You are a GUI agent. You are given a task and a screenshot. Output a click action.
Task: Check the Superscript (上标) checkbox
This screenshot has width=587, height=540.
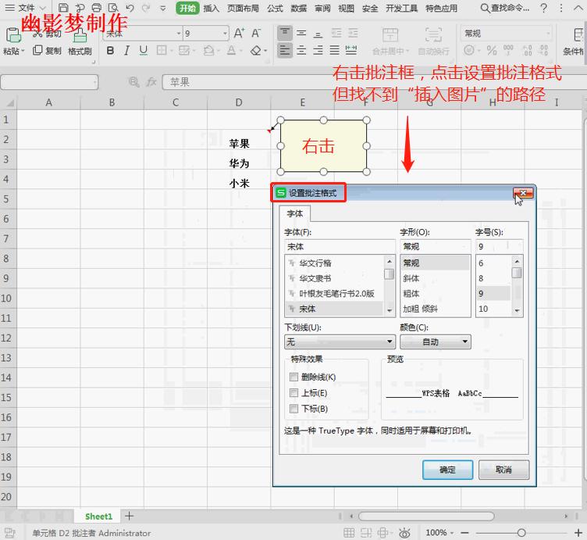293,393
